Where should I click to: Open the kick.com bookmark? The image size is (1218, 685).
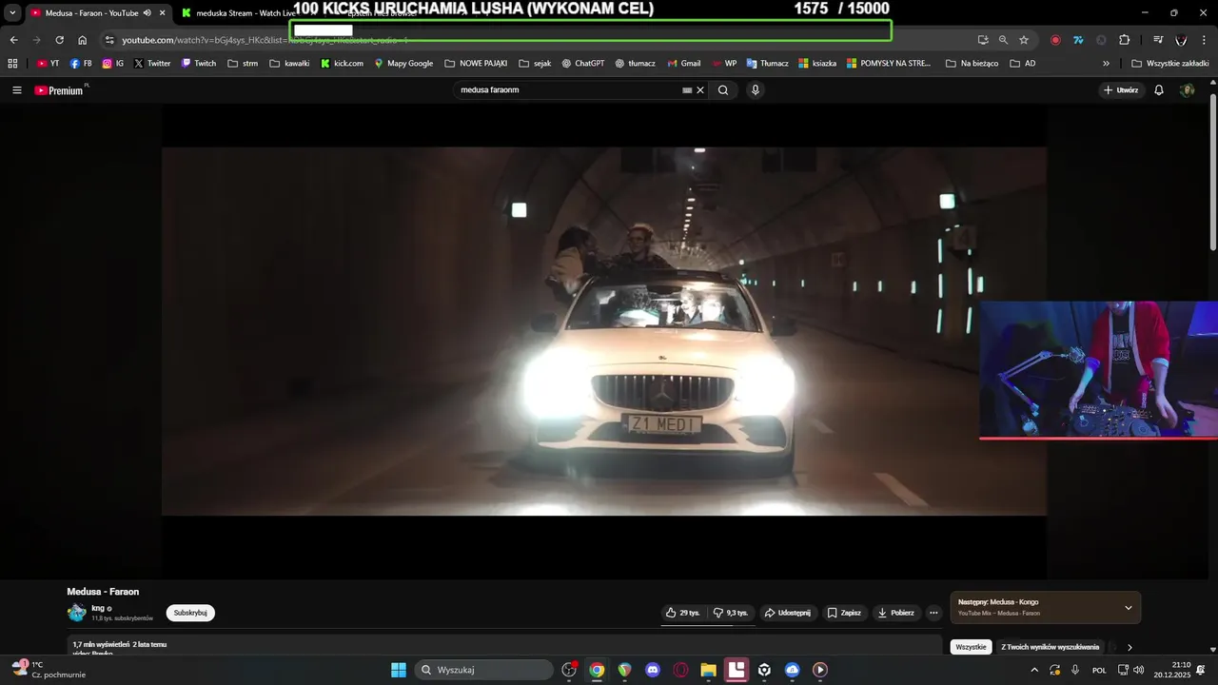click(x=342, y=64)
